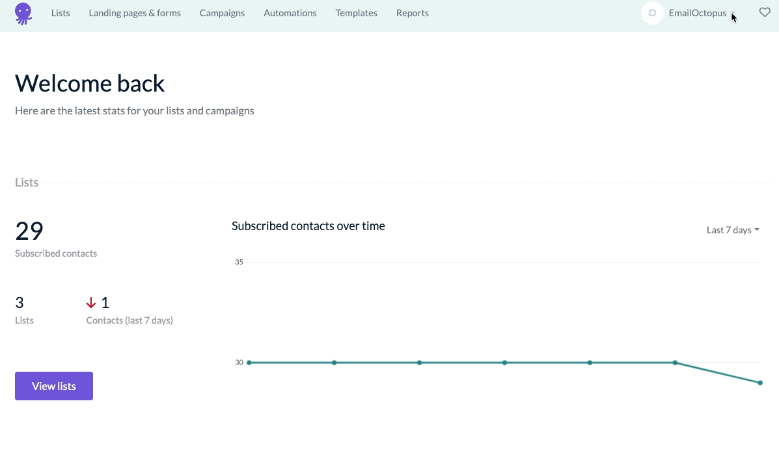This screenshot has width=779, height=451.
Task: Navigate to Automations
Action: click(x=290, y=13)
